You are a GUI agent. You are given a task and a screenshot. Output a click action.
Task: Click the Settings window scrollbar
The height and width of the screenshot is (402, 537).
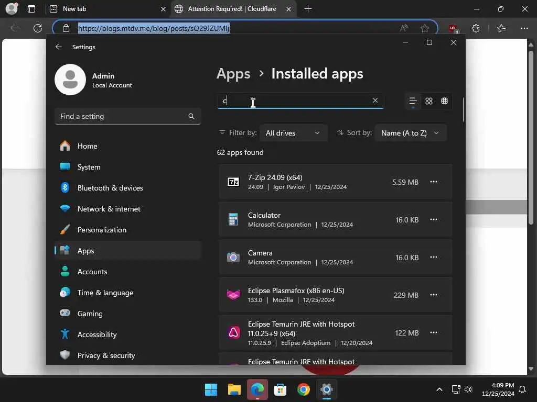(464, 110)
